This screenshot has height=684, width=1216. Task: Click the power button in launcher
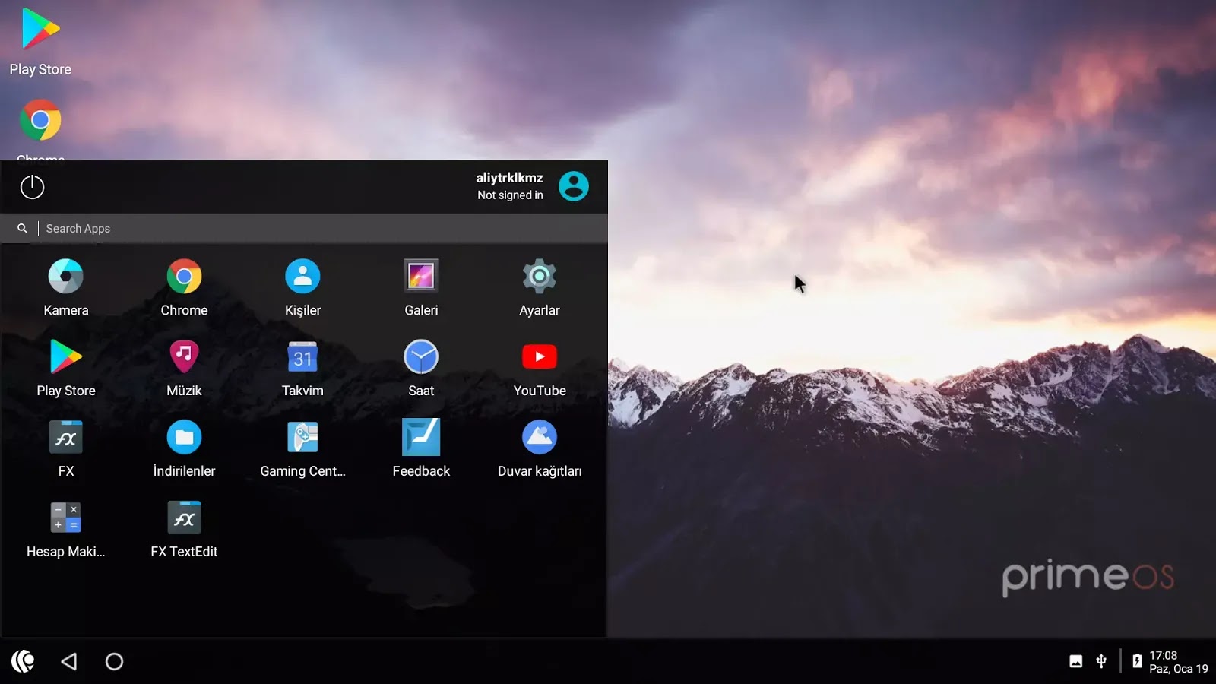point(32,186)
